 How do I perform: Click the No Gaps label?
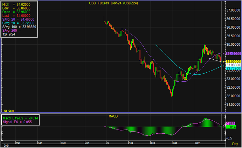[x=8, y=110]
